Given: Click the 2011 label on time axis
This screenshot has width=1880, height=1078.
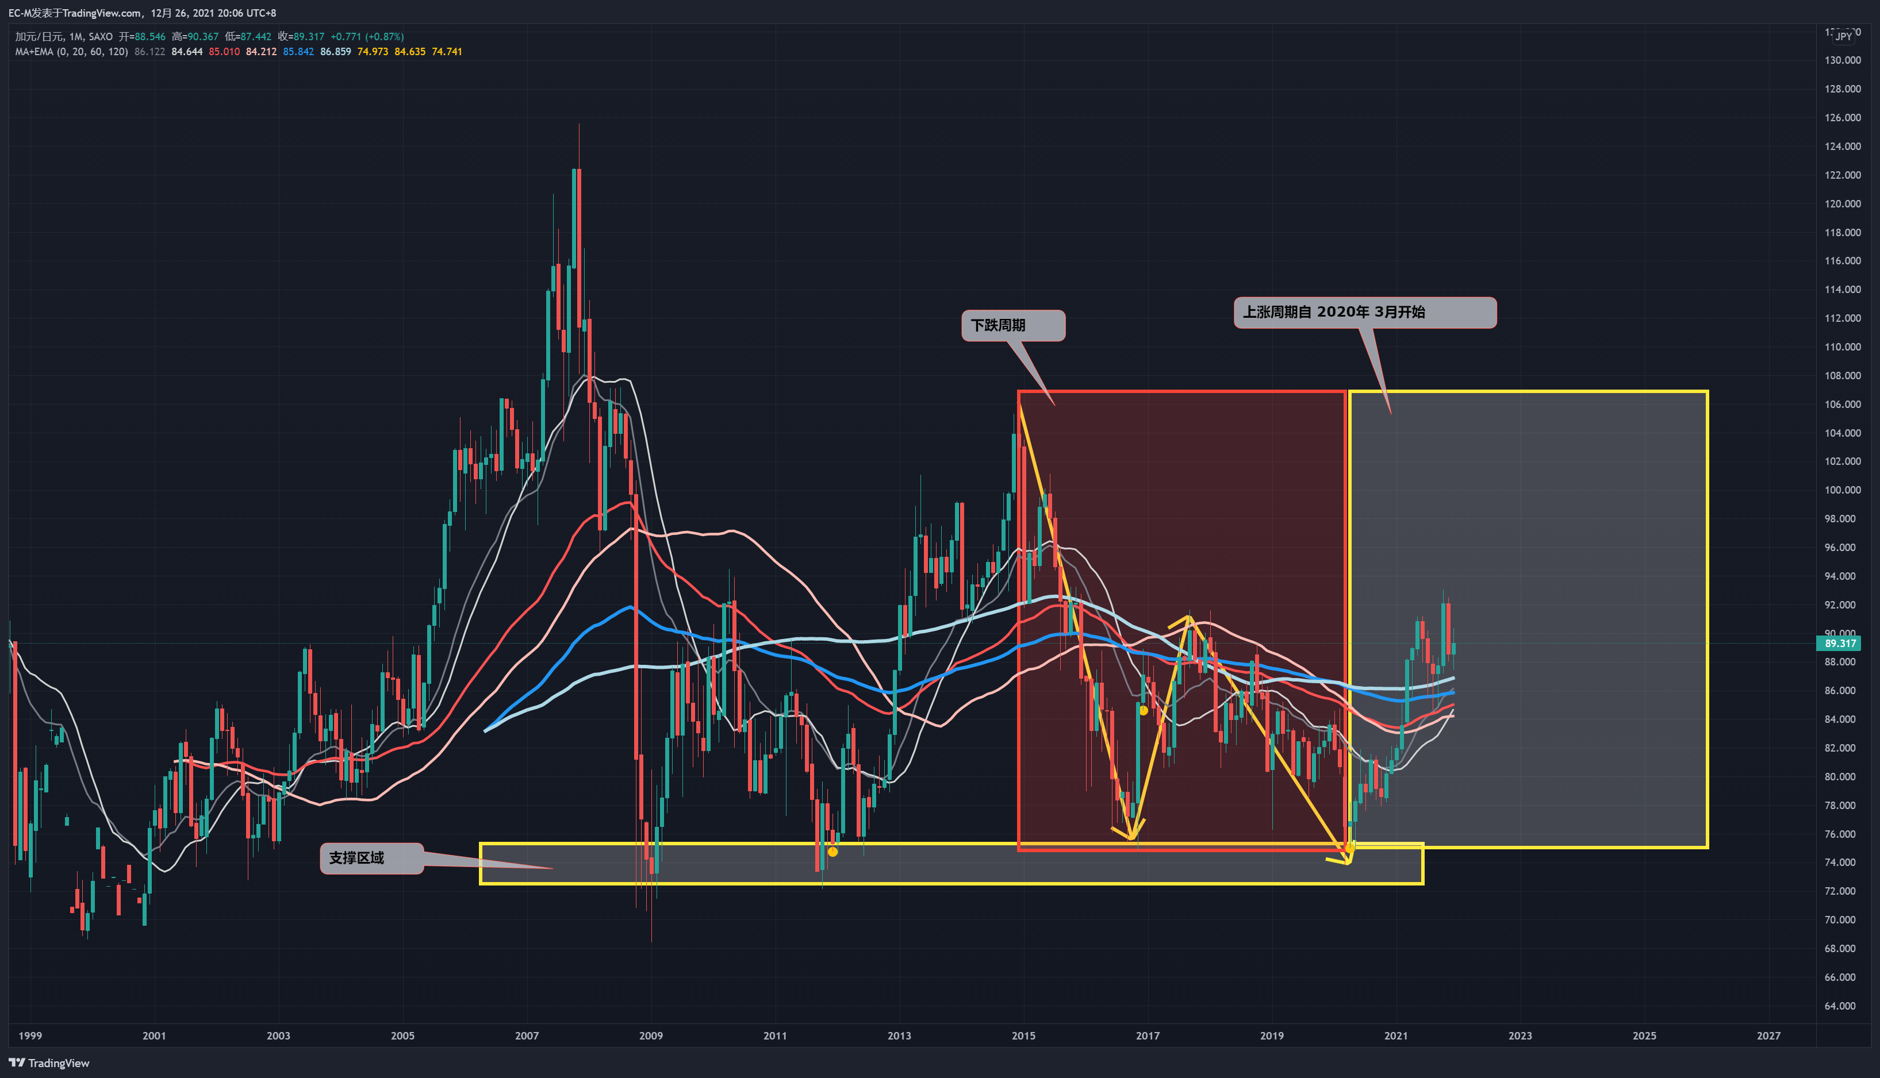Looking at the screenshot, I should click(776, 1036).
